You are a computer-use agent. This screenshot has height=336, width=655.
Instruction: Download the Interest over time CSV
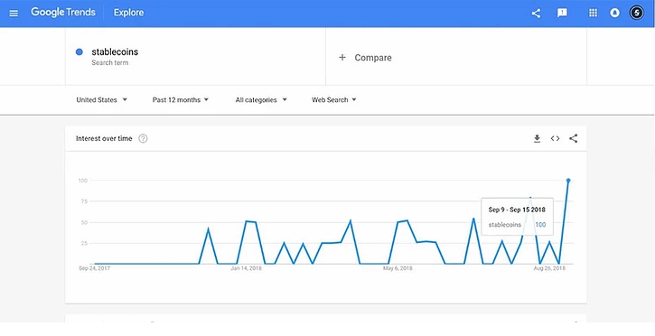538,138
